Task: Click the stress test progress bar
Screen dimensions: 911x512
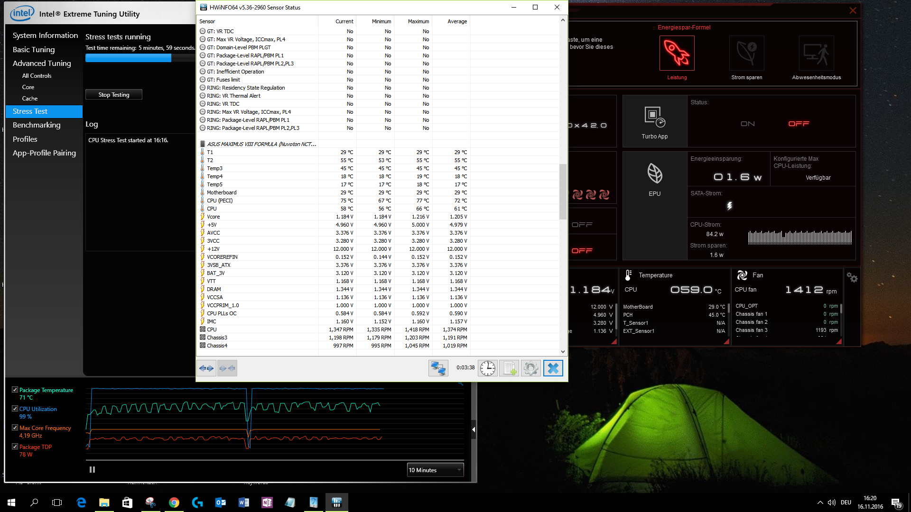Action: pyautogui.click(x=140, y=58)
